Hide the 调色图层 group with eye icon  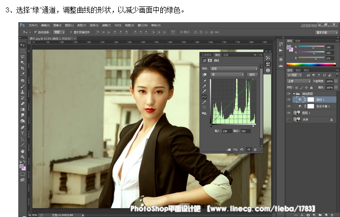289,94
